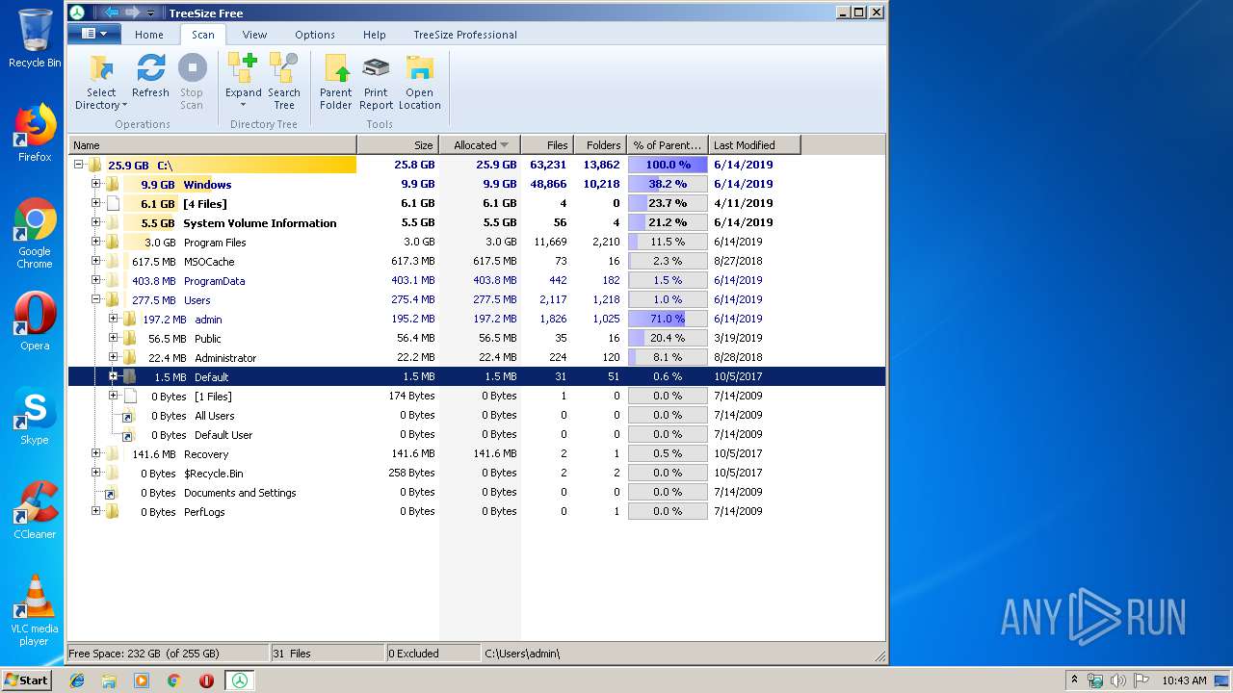Open the VLC media player desktop shortcut
Image resolution: width=1233 pixels, height=693 pixels.
pyautogui.click(x=35, y=610)
